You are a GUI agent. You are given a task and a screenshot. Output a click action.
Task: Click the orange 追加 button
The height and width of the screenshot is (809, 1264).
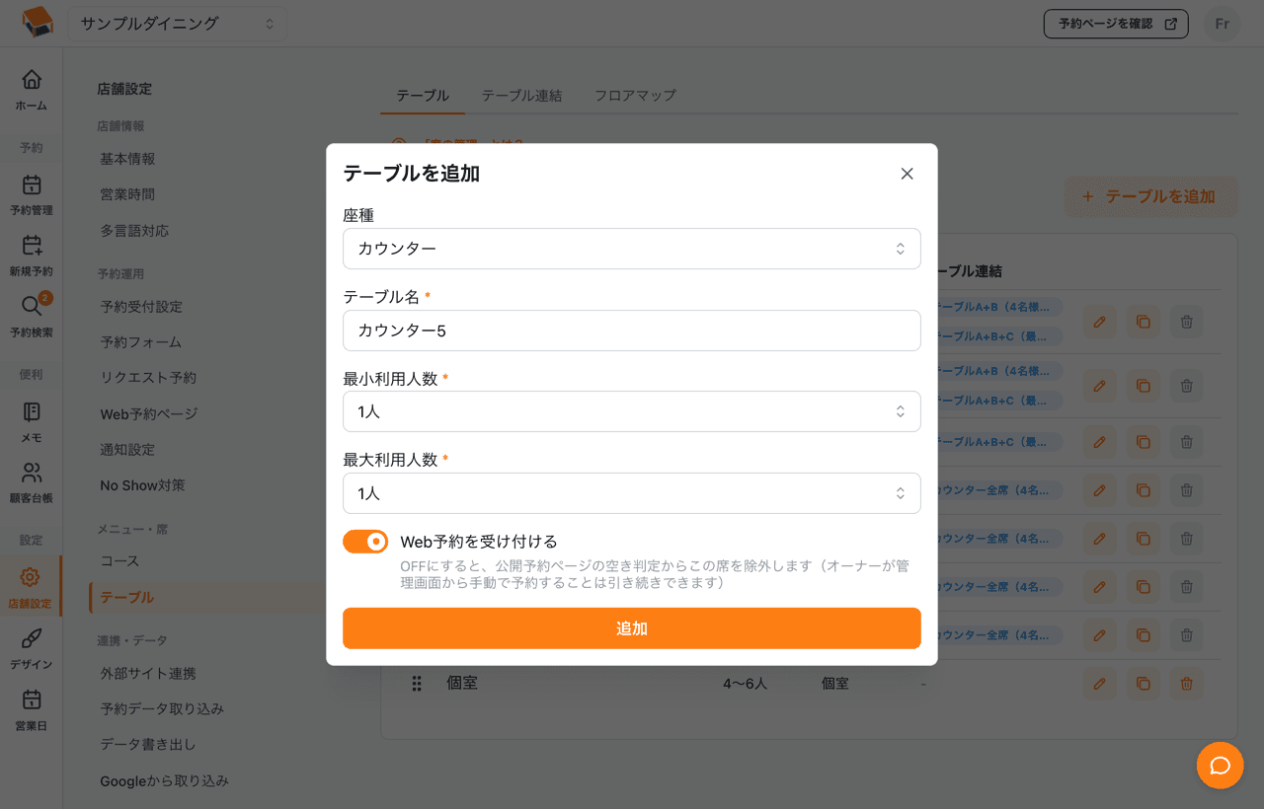tap(632, 628)
